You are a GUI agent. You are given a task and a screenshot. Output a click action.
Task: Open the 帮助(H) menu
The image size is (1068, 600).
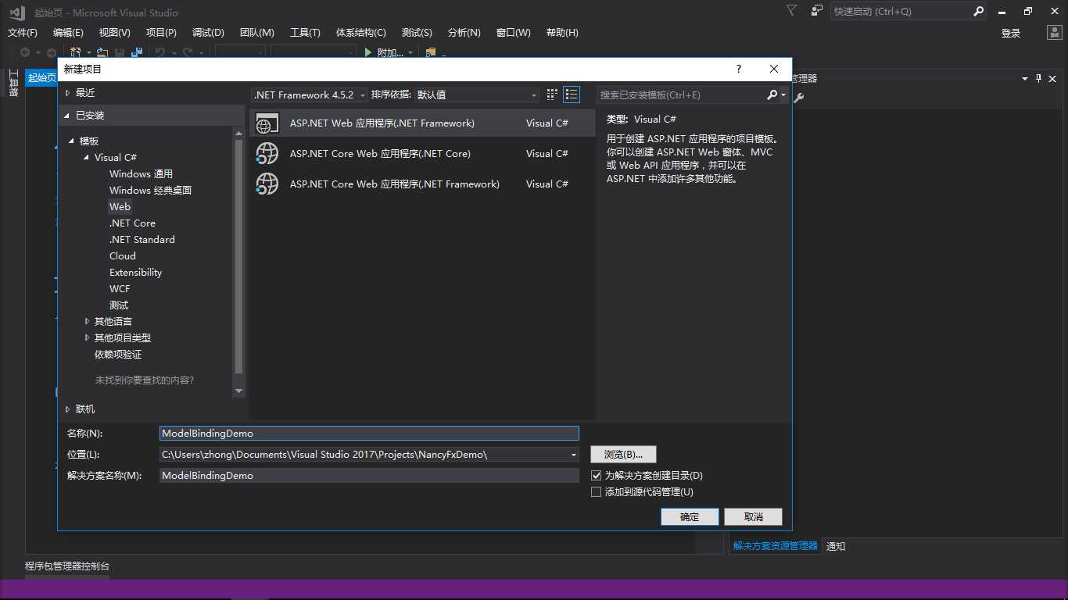[x=562, y=32]
